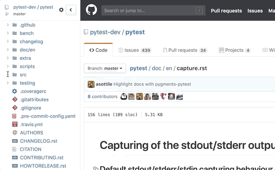
Task: Open .pre-commit-config.yaml in tree
Action: [x=48, y=116]
